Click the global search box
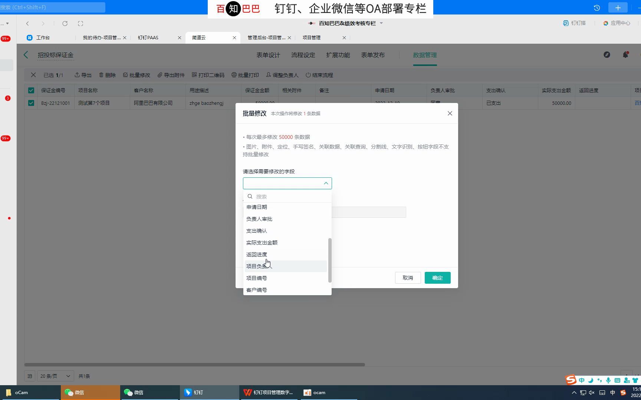The image size is (641, 400). click(53, 7)
